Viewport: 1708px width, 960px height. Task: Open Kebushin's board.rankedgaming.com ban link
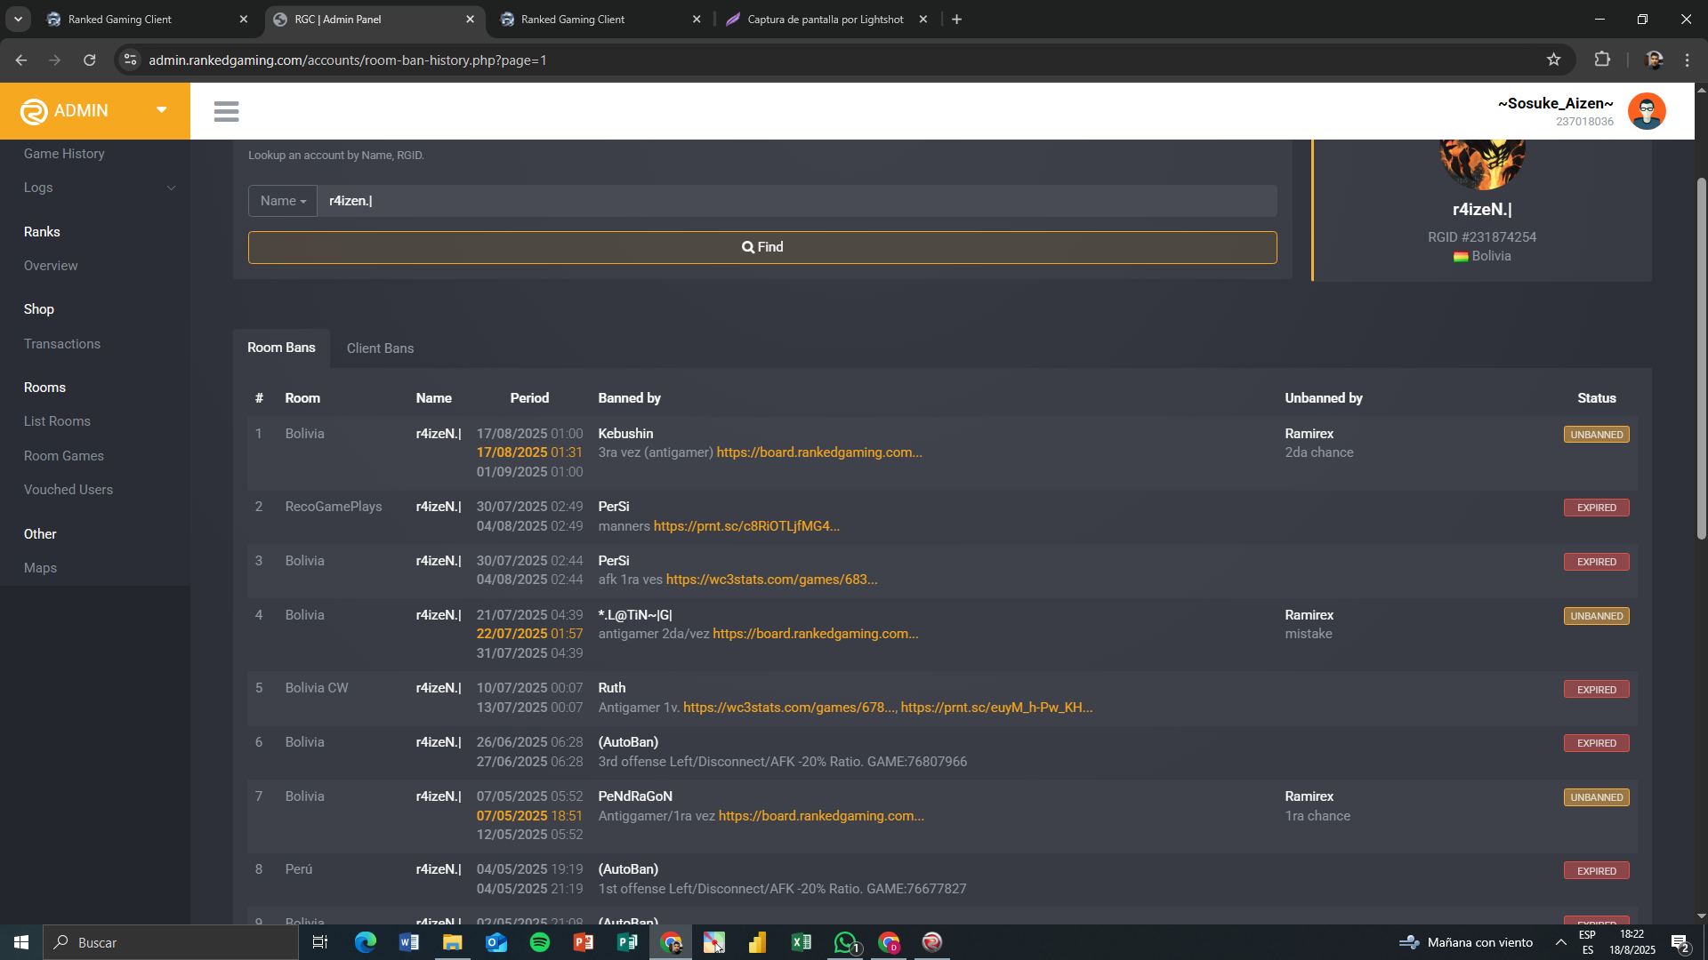tap(819, 452)
